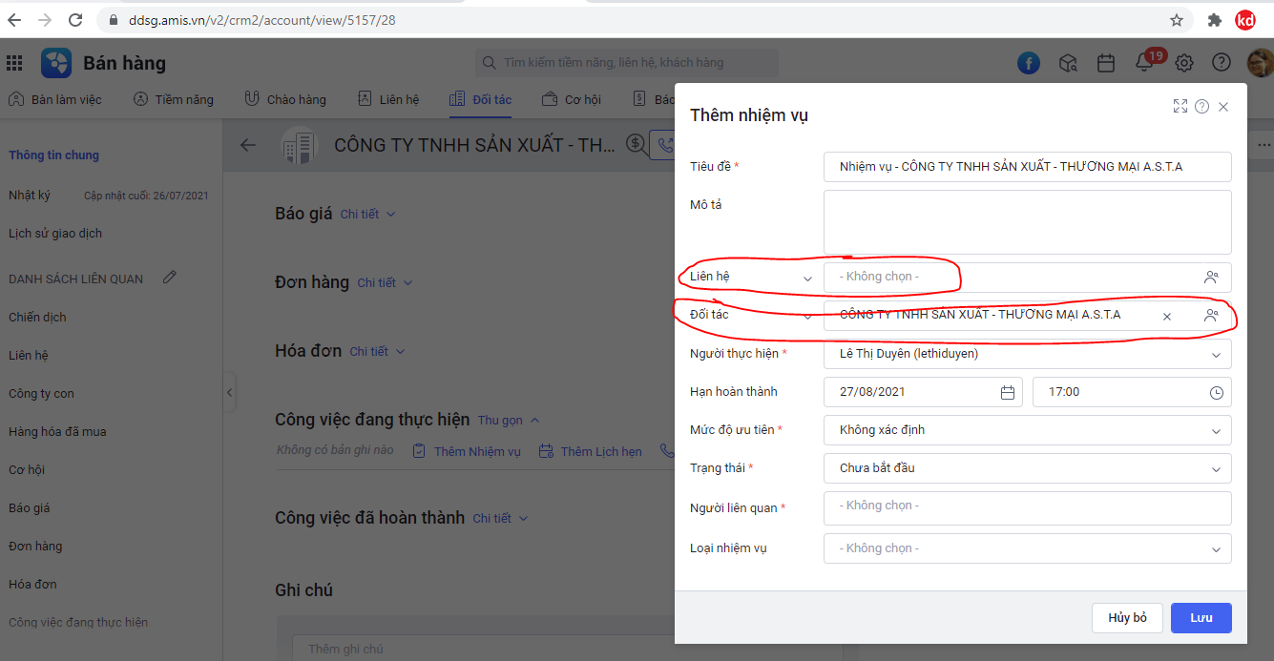Click the currency icon beside company name
1274x661 pixels.
[636, 145]
